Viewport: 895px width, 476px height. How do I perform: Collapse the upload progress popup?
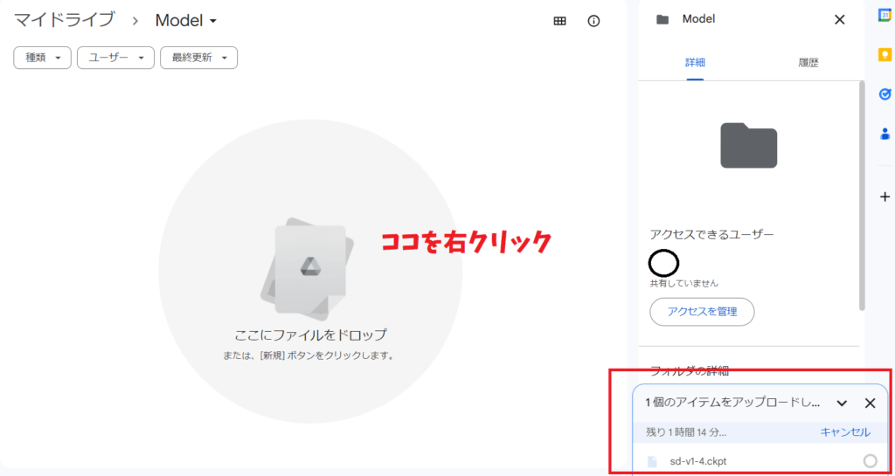(x=842, y=403)
